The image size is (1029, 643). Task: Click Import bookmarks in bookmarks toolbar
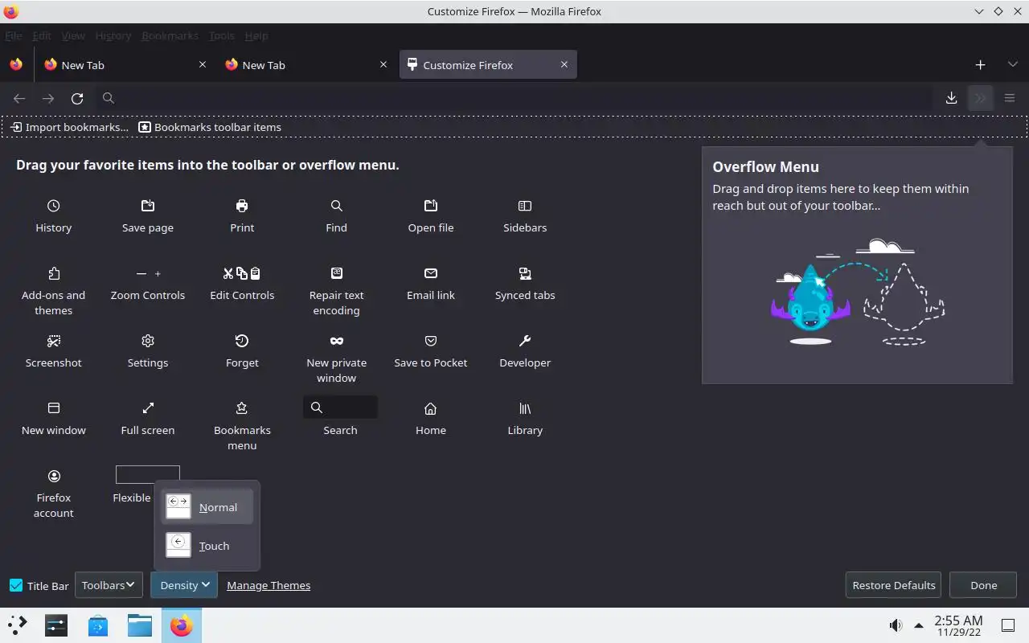pyautogui.click(x=69, y=127)
